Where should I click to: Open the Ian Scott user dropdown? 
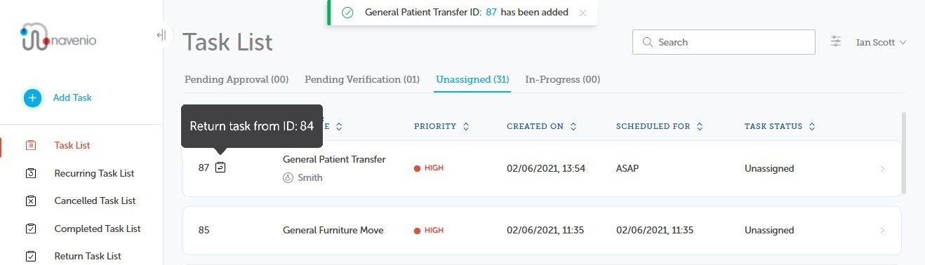coord(881,42)
